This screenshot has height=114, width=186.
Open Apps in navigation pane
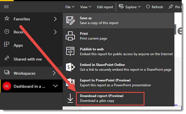point(31,45)
